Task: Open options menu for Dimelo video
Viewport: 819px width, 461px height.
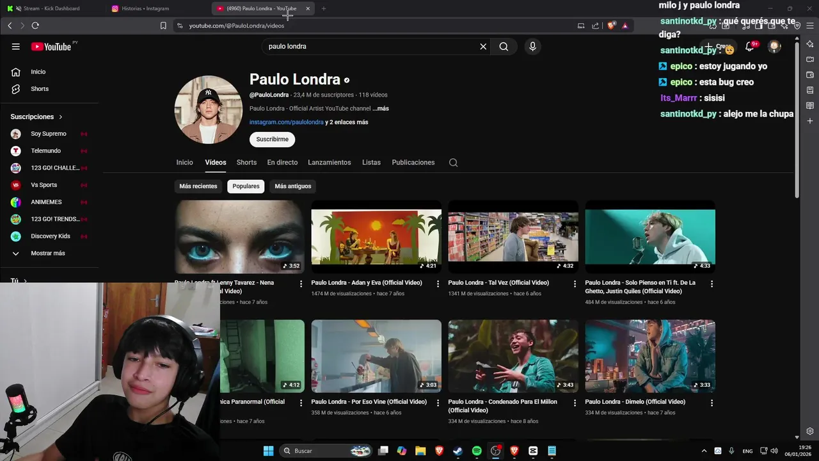Action: coord(712,403)
